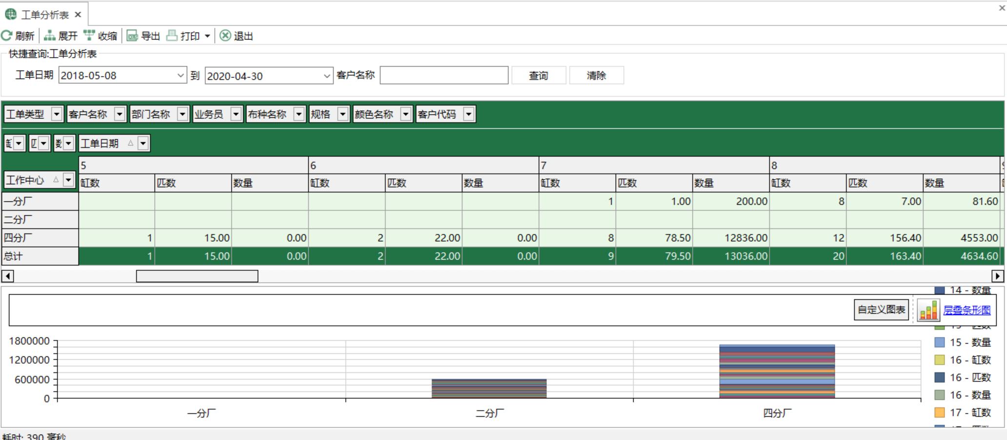Click the 清除 button
Viewport: 1007px width, 440px height.
click(x=596, y=76)
